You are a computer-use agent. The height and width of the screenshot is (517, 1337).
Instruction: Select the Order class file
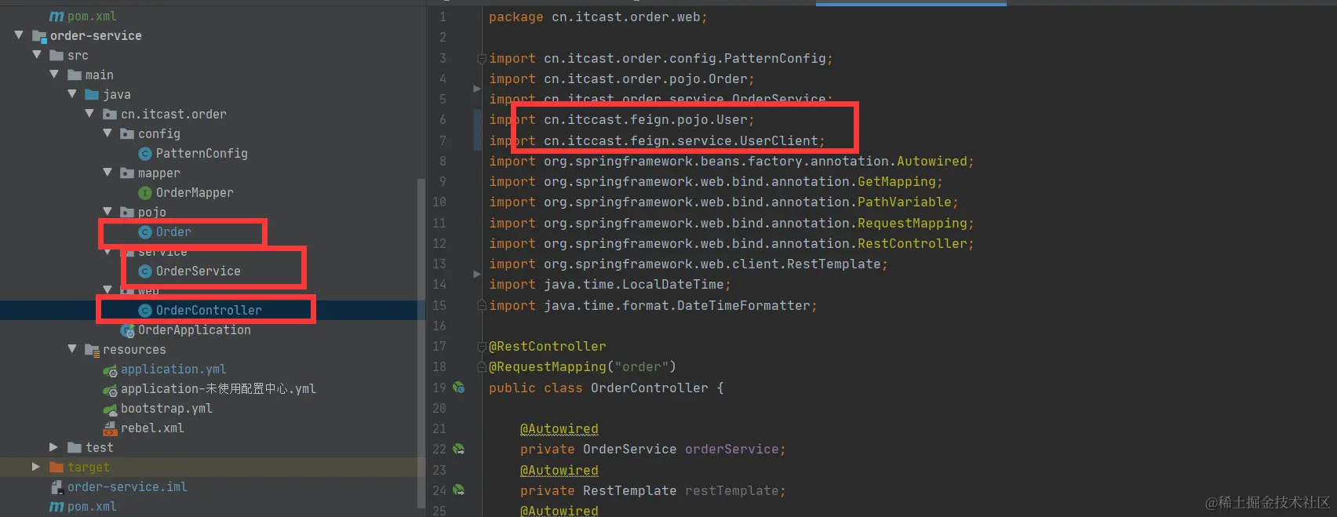tap(173, 232)
